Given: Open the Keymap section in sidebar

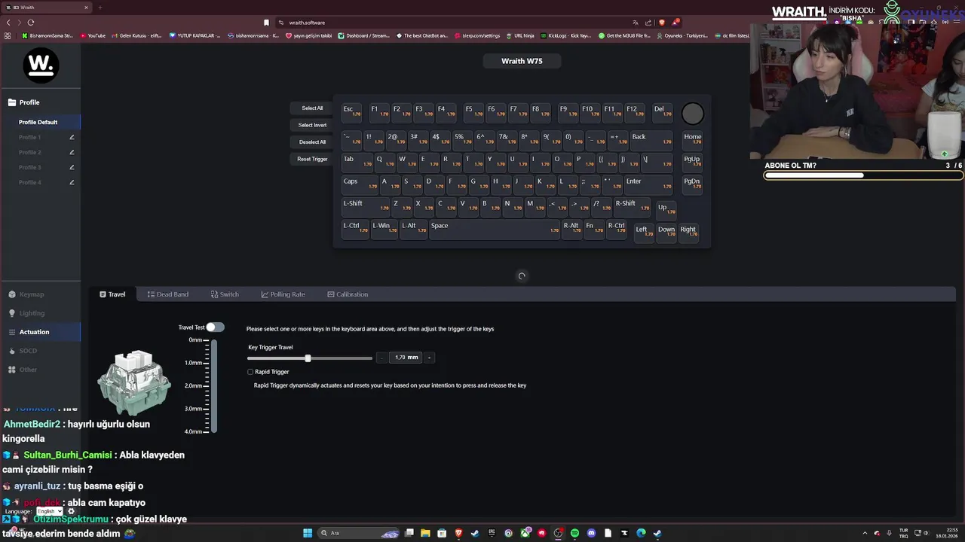Looking at the screenshot, I should coord(40,294).
